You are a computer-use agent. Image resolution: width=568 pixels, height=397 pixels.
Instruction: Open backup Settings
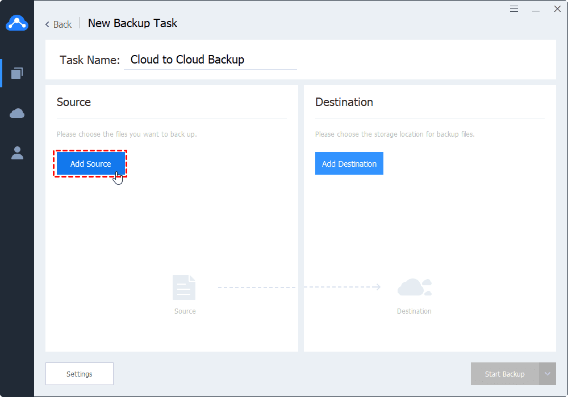pos(80,374)
